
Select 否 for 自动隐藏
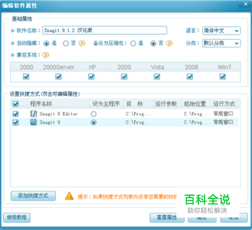pyautogui.click(x=66, y=43)
